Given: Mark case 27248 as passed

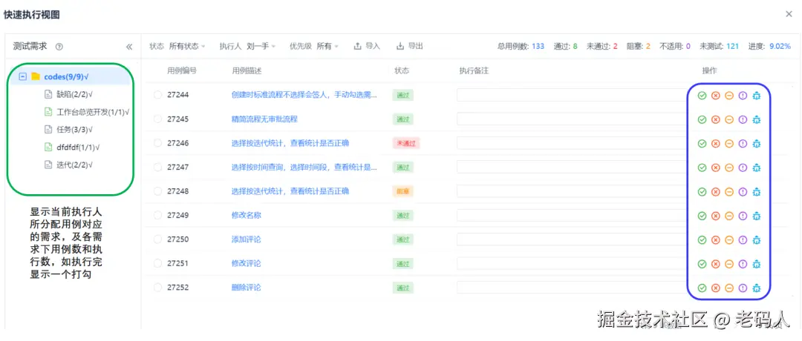Looking at the screenshot, I should [702, 191].
